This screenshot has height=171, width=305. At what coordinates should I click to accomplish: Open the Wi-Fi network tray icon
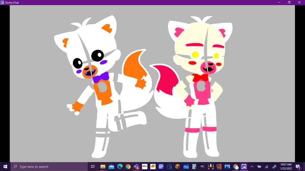click(267, 167)
